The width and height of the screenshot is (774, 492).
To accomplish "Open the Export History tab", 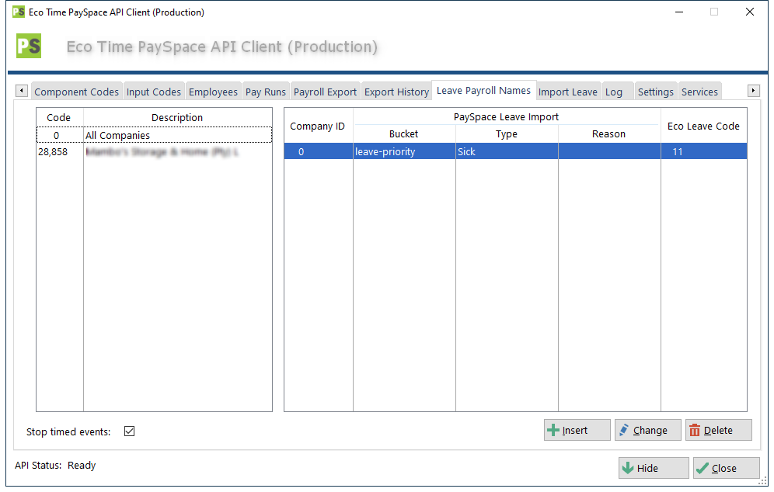I will coord(396,92).
